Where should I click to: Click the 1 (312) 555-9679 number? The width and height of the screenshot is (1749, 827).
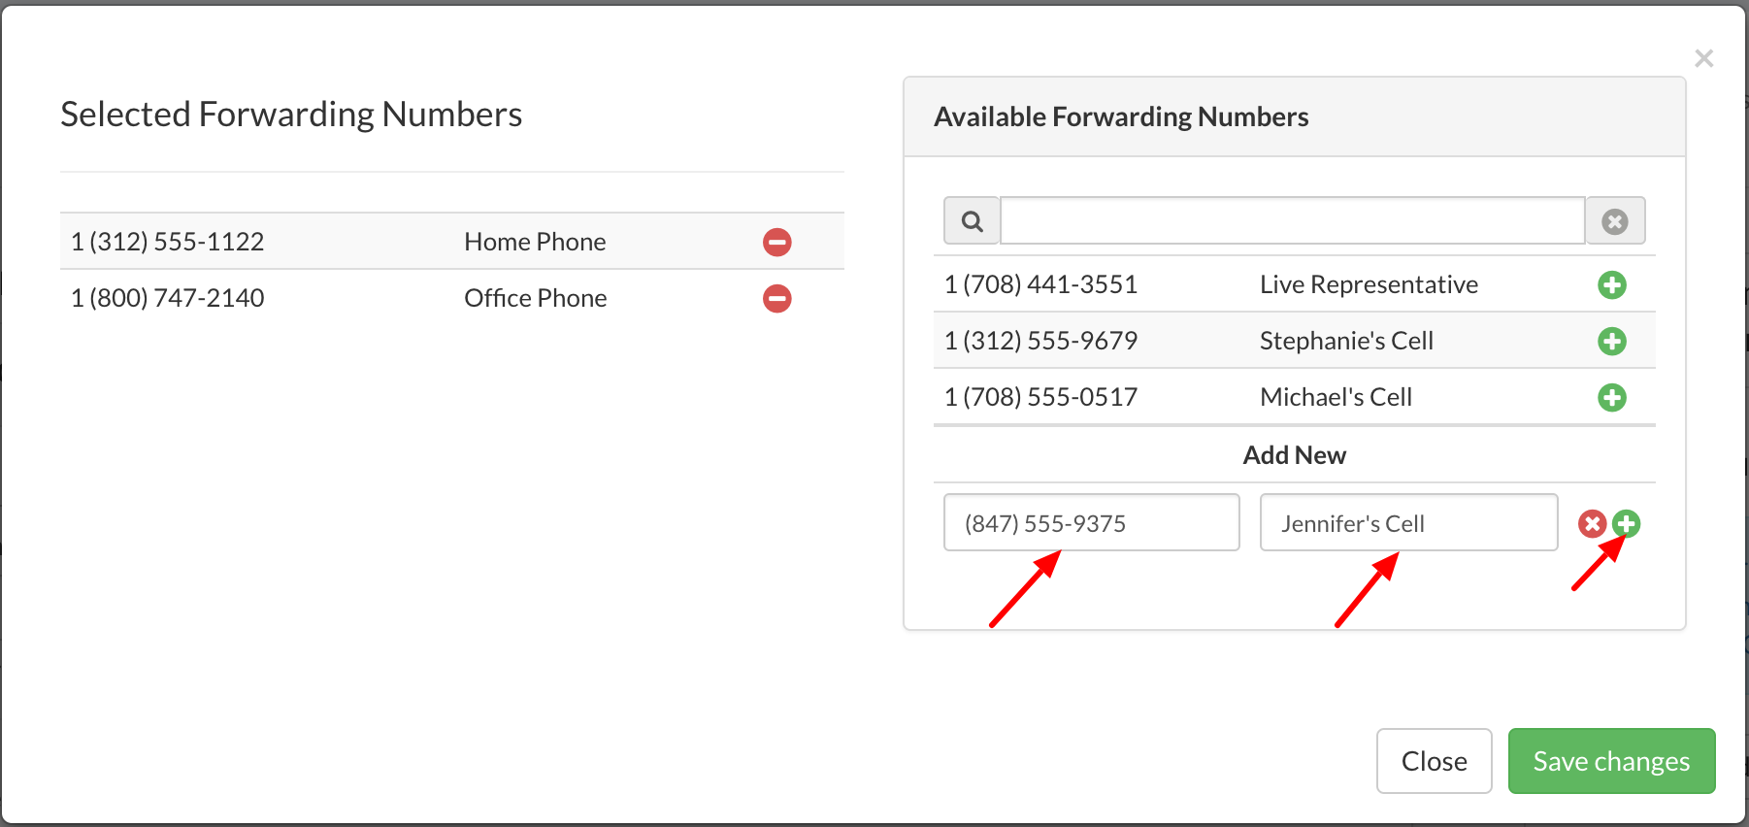coord(1040,341)
